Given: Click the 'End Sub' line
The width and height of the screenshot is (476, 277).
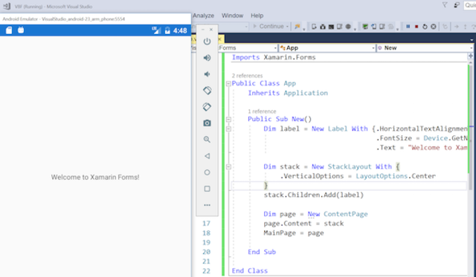Looking at the screenshot, I should (x=262, y=252).
